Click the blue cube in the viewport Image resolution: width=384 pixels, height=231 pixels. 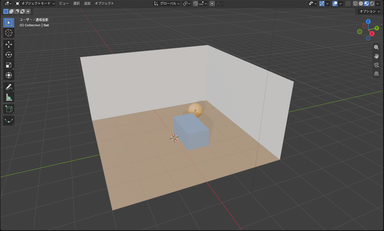pyautogui.click(x=191, y=132)
